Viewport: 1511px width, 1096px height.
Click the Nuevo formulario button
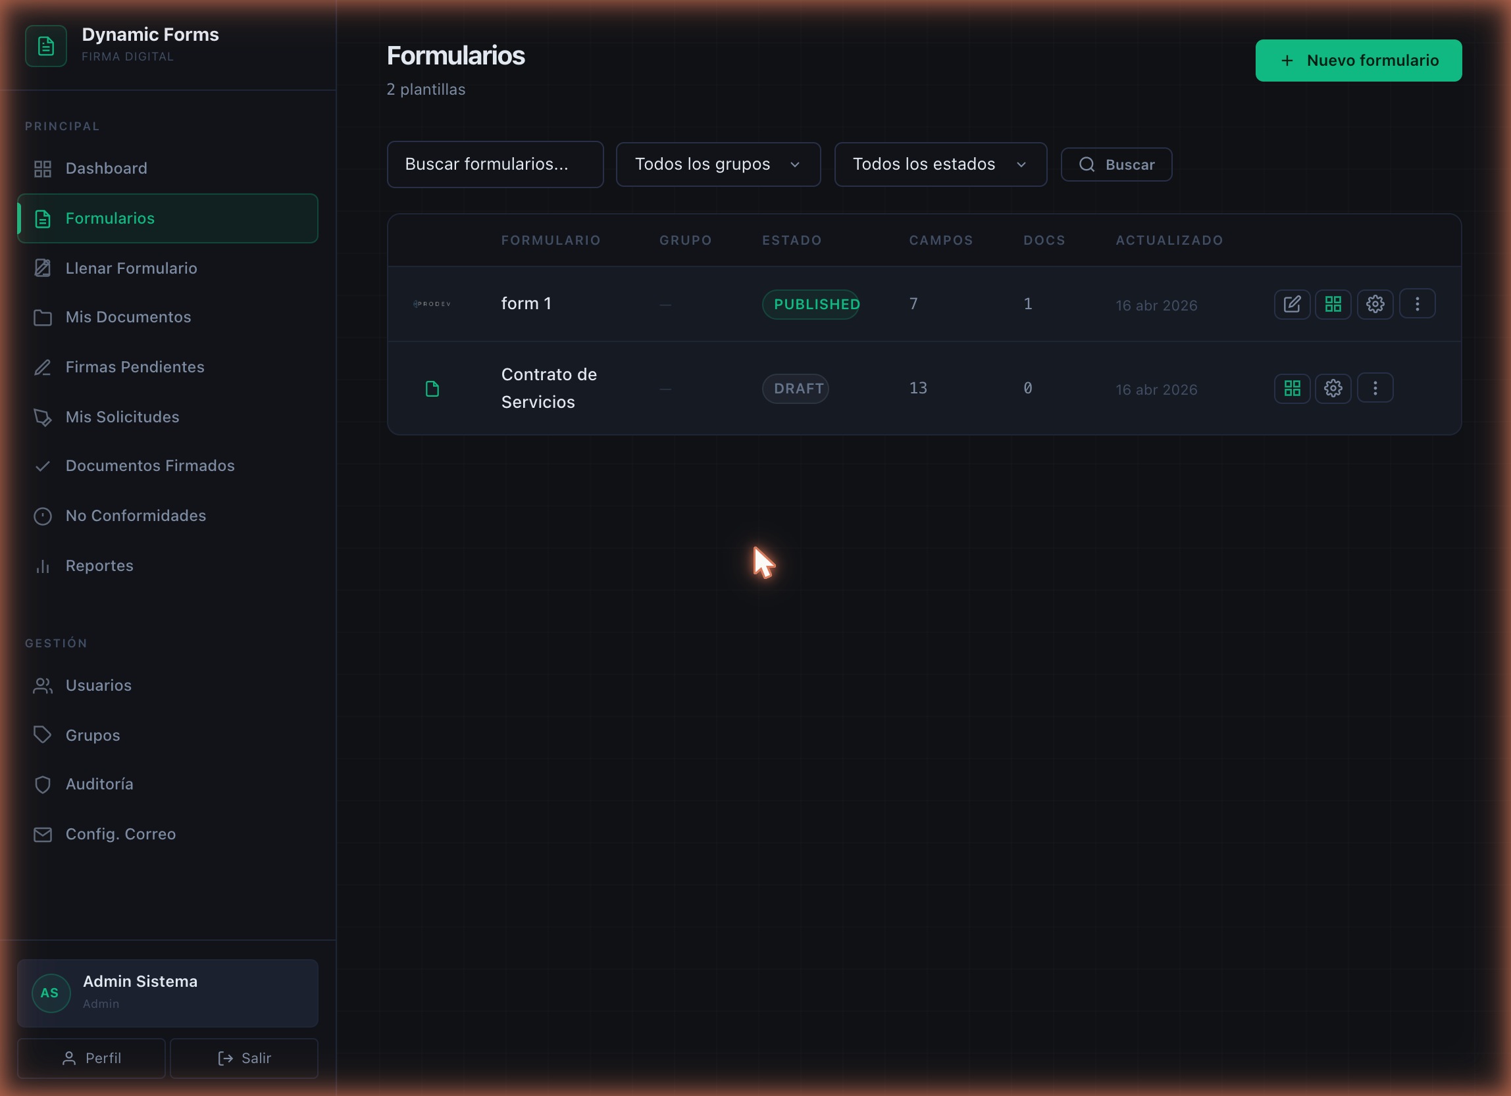tap(1358, 61)
